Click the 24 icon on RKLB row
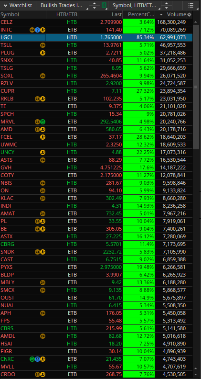Image resolution: width=201 pixels, height=379 pixels. [37, 99]
